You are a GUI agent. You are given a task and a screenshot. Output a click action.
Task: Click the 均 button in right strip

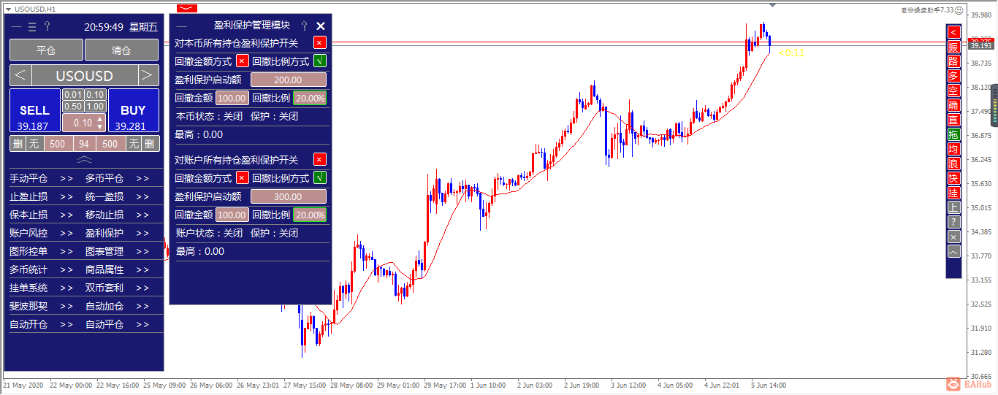(x=953, y=149)
